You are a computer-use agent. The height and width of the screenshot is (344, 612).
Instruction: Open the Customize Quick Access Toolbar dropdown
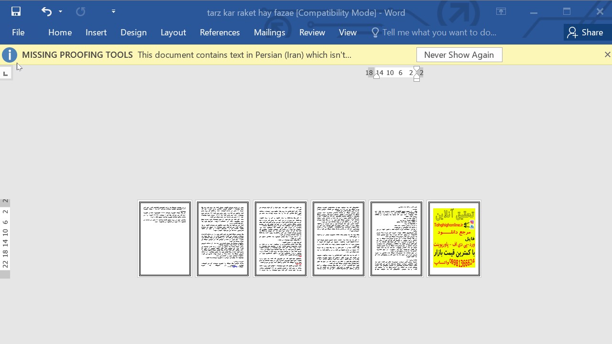(113, 11)
